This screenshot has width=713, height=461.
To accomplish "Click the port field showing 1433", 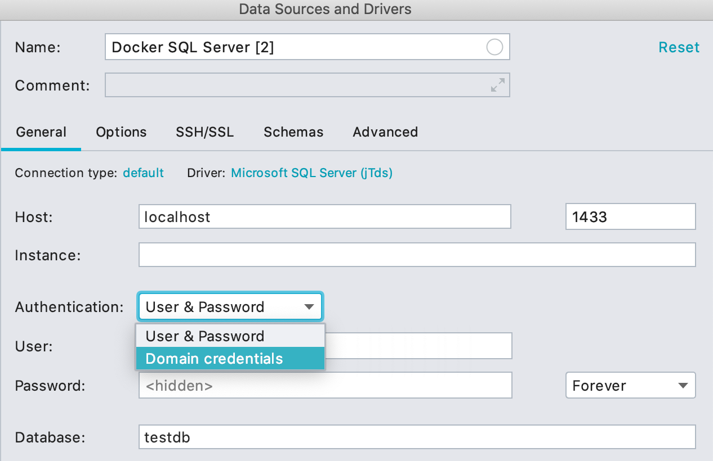I will pyautogui.click(x=631, y=216).
